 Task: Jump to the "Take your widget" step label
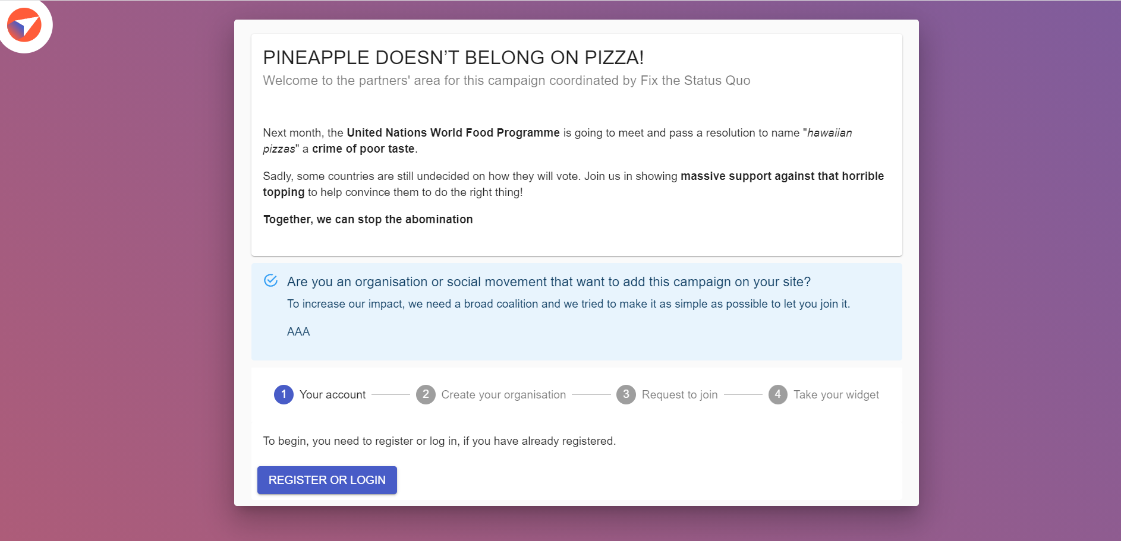836,395
